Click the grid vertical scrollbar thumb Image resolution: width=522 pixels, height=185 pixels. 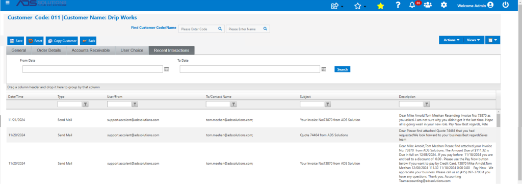(498, 120)
